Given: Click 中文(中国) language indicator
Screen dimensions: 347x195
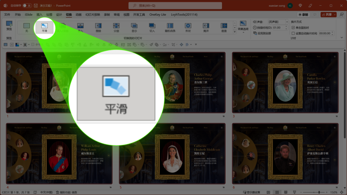Looking at the screenshot, I should point(47,192).
